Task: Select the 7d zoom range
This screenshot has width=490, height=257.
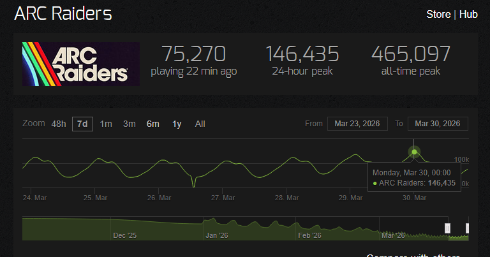Action: (x=82, y=124)
